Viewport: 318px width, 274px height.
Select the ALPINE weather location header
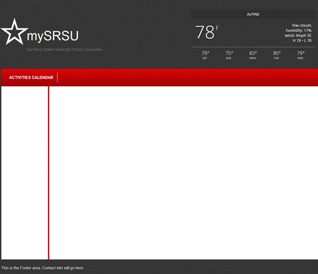pos(253,14)
